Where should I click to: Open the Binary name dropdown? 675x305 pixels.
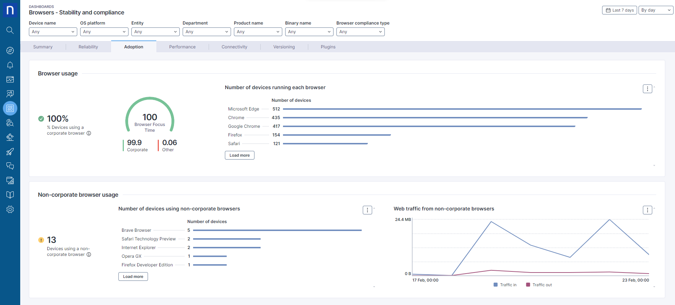click(x=309, y=32)
